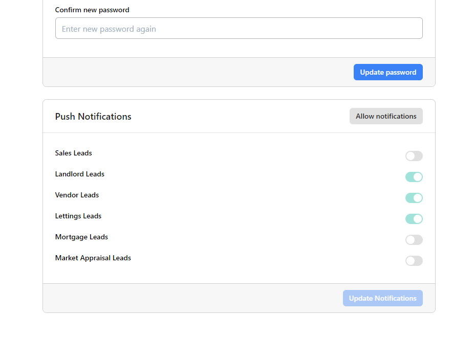The height and width of the screenshot is (337, 474).
Task: Select the Sales Leads label text
Action: [73, 153]
